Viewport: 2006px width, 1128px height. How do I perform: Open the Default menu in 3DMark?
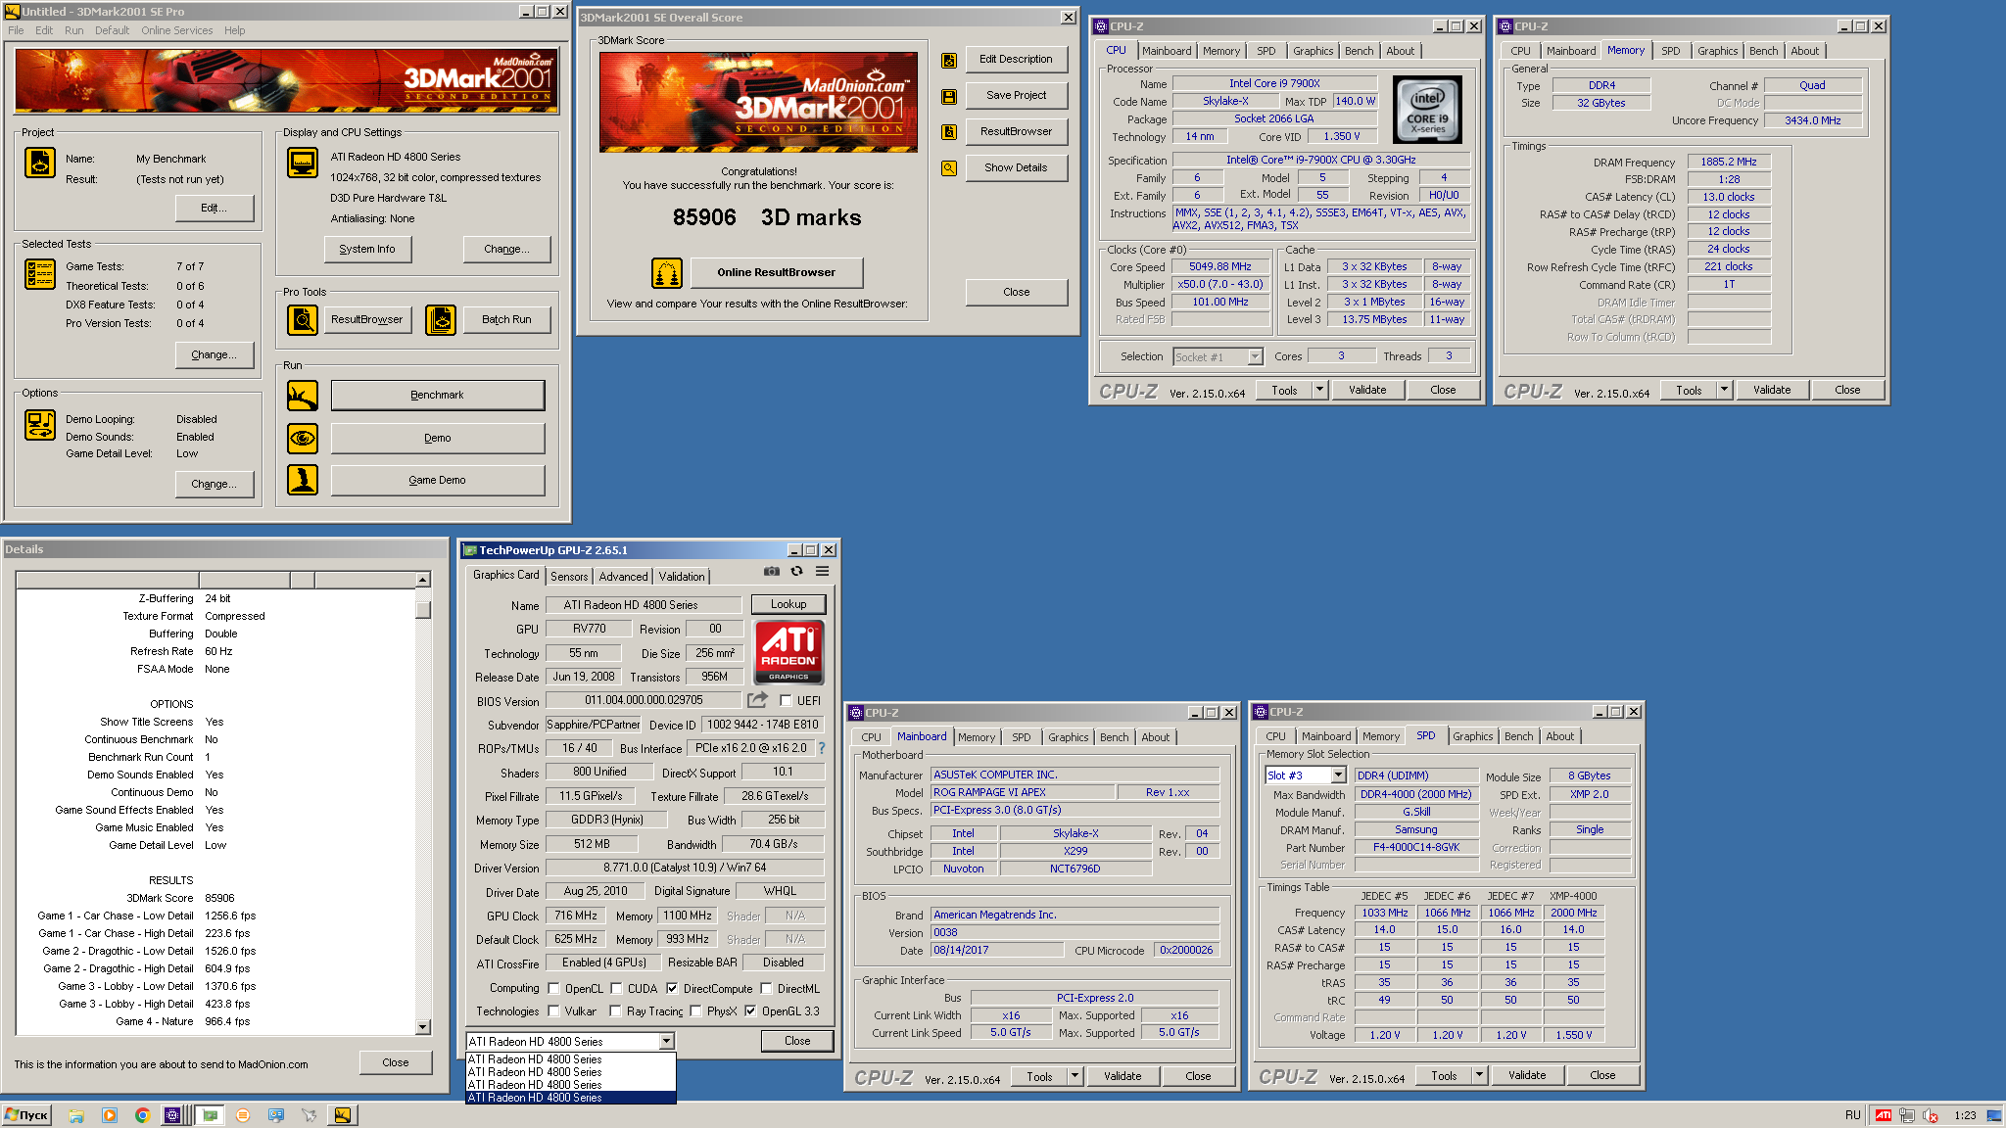pyautogui.click(x=112, y=30)
